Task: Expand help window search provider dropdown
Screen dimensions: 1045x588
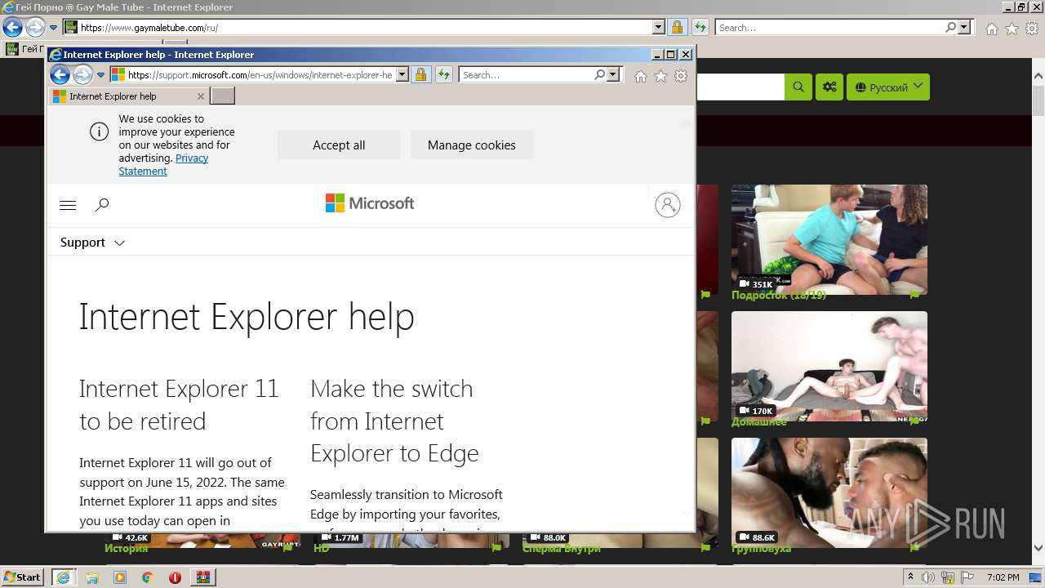Action: tap(614, 75)
